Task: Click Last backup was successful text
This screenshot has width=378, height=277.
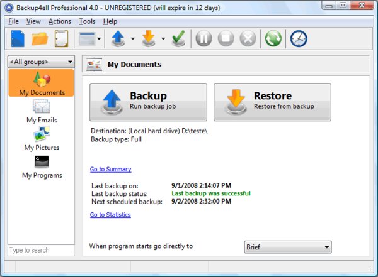Action: click(x=211, y=193)
